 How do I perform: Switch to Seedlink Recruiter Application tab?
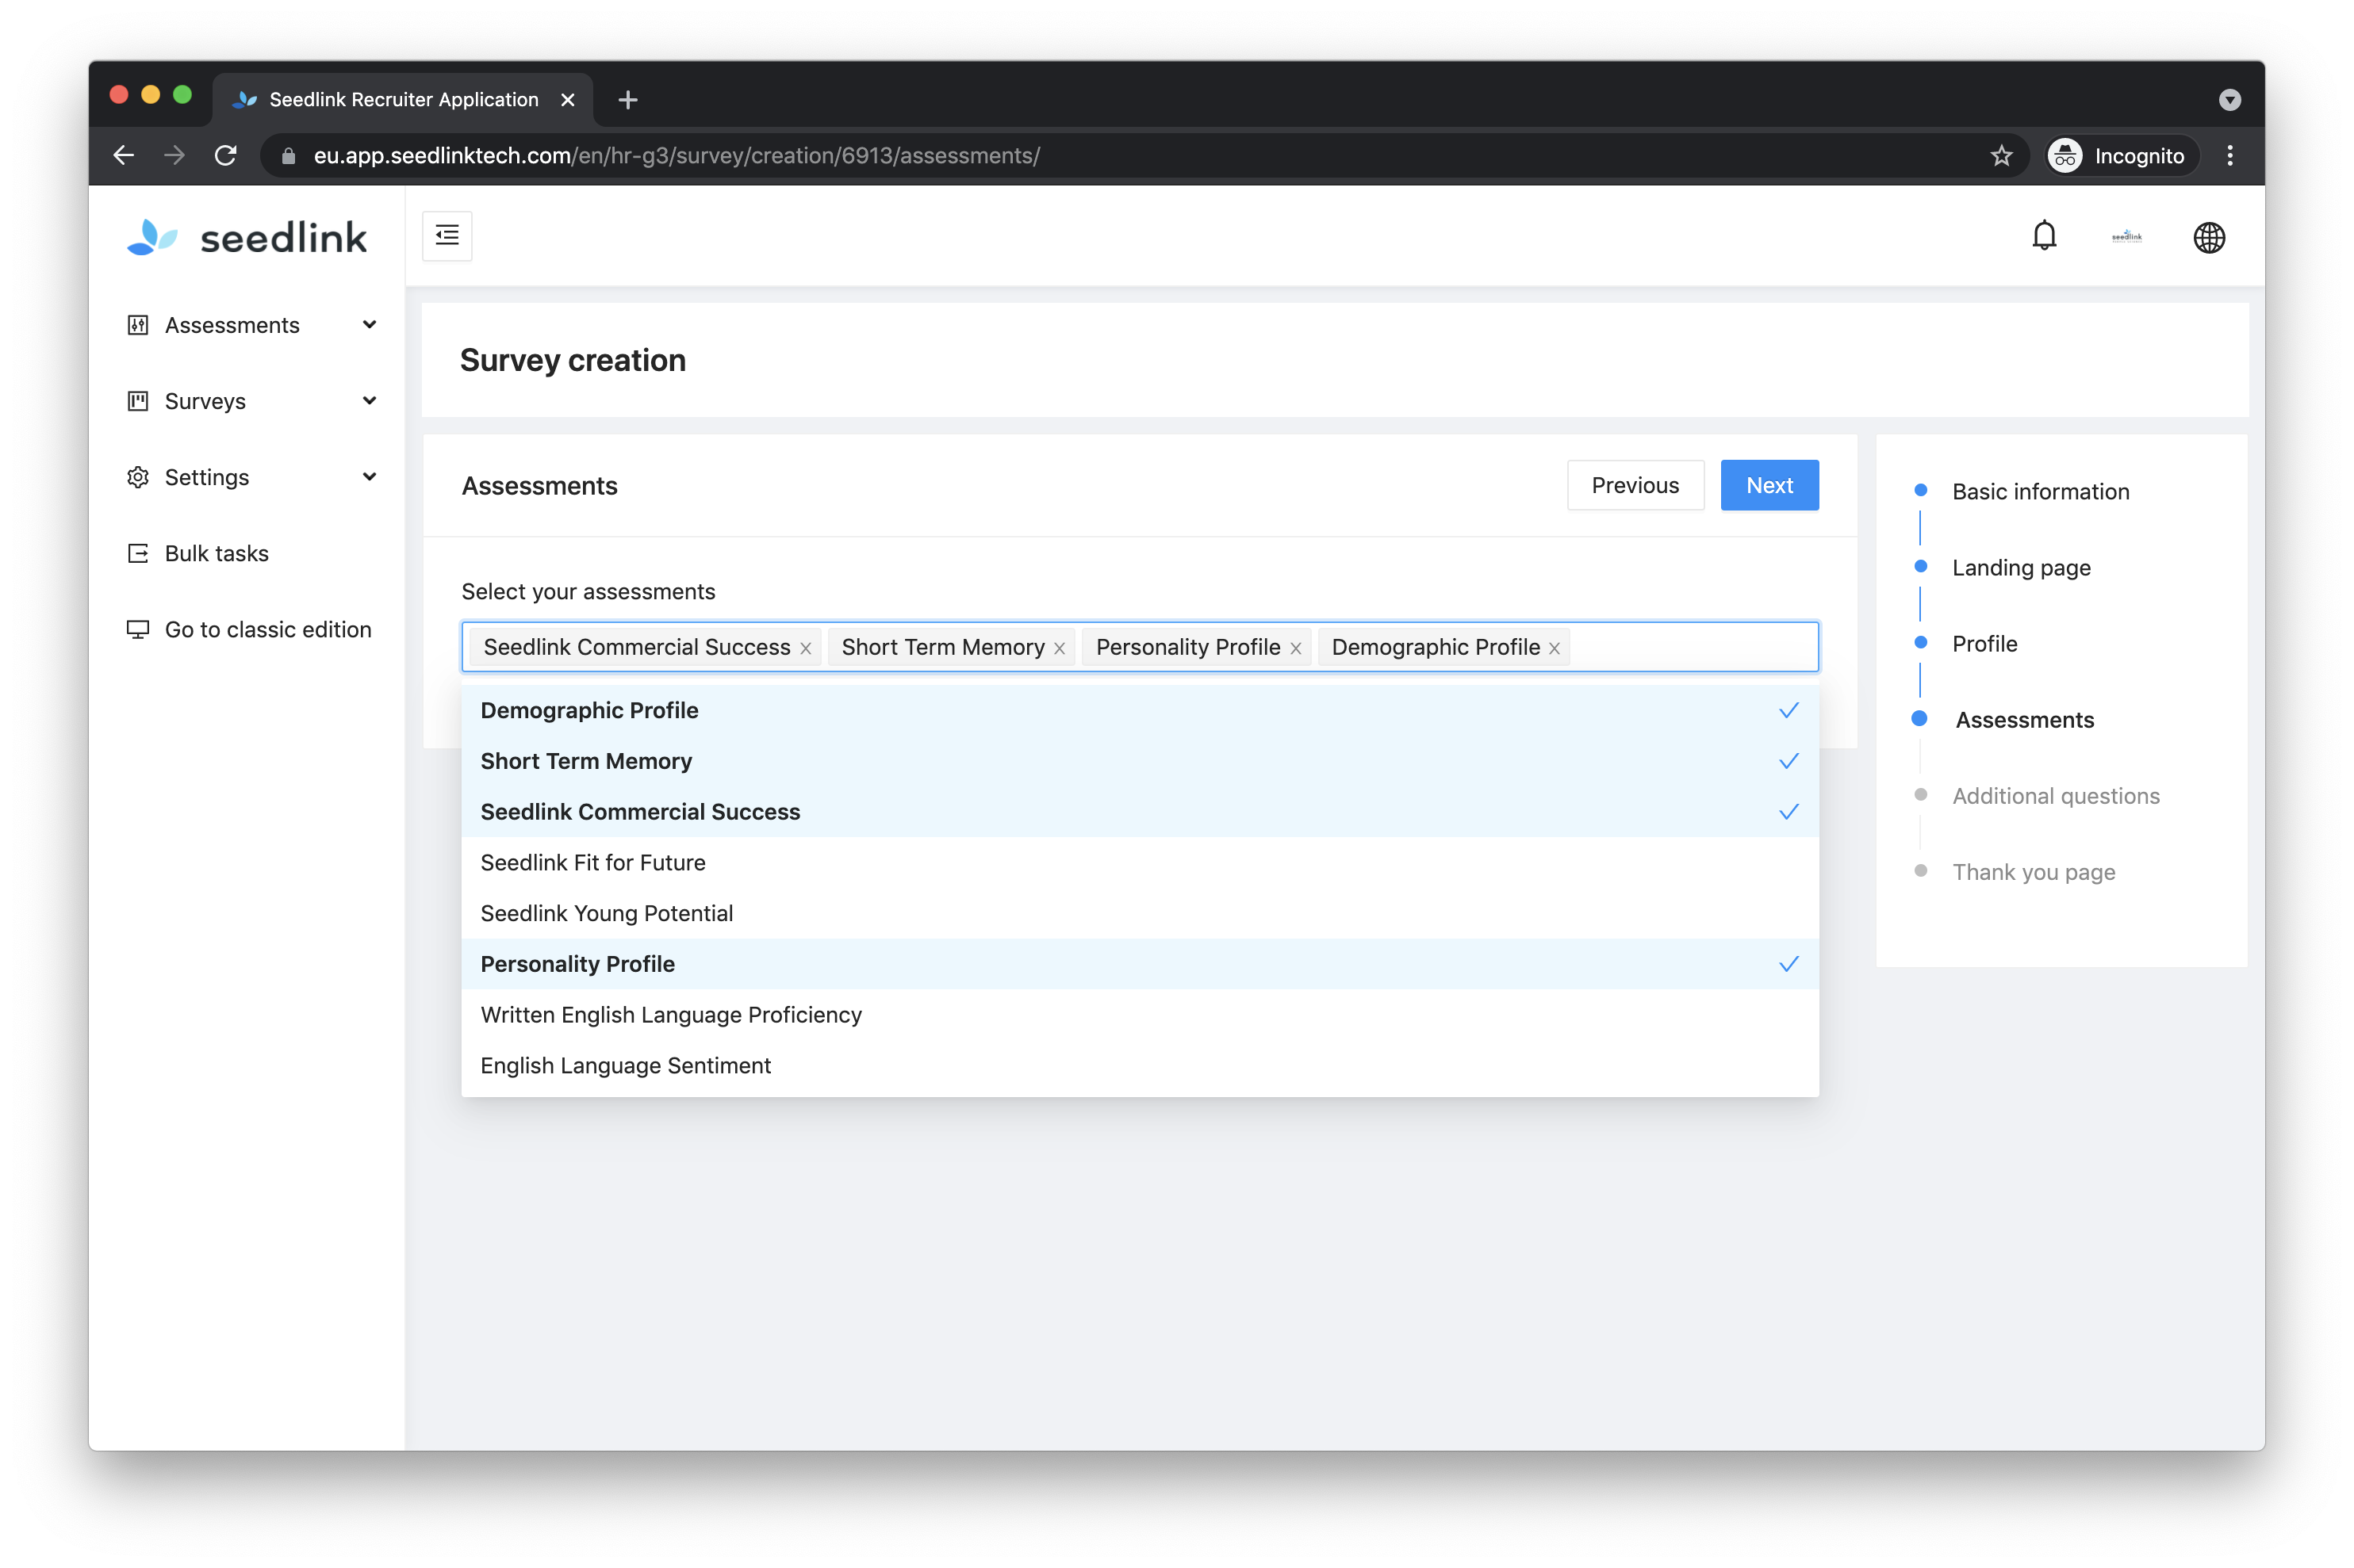point(402,99)
